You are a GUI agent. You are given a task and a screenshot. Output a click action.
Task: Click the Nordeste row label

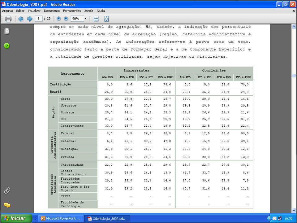pos(68,105)
